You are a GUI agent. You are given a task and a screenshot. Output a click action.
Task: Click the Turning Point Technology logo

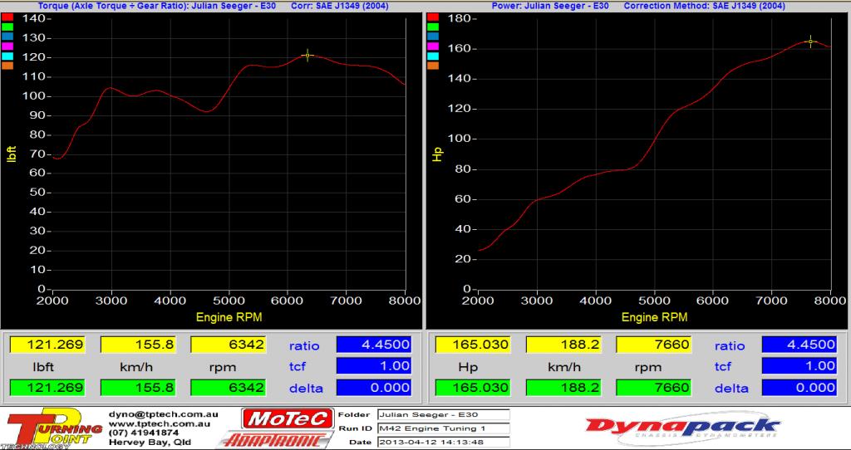tap(52, 428)
